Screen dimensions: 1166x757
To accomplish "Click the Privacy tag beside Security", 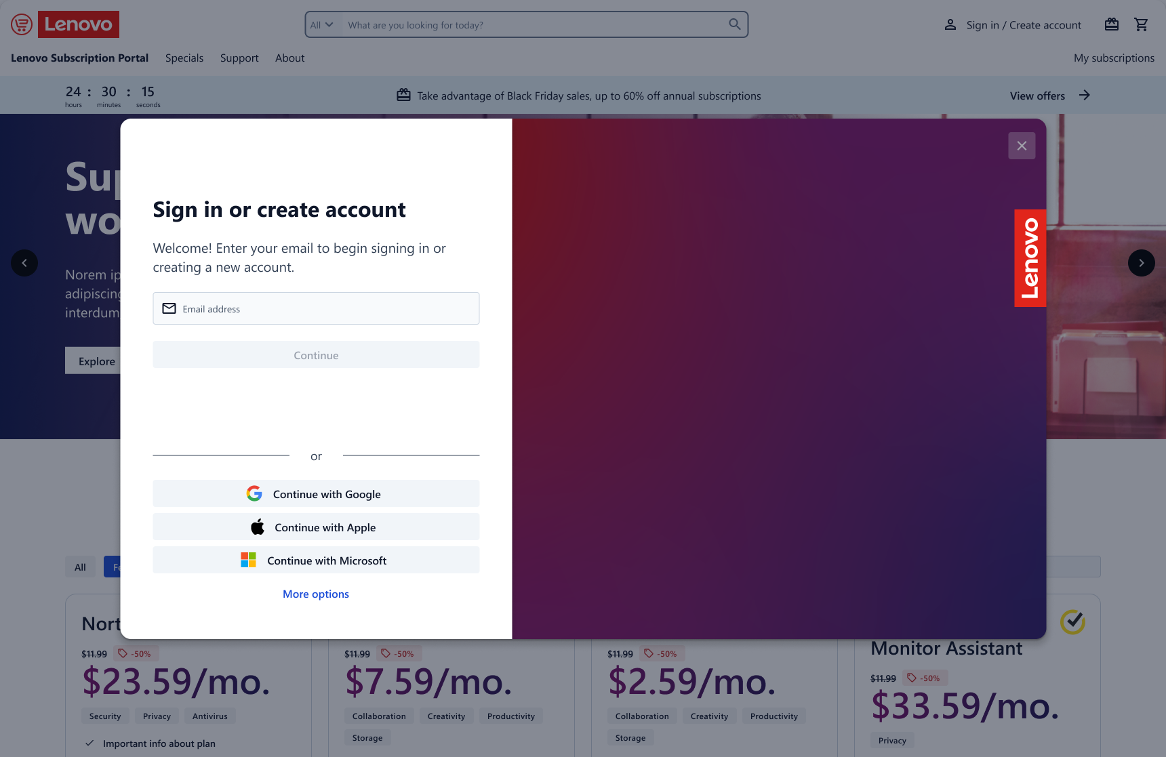I will pos(157,716).
